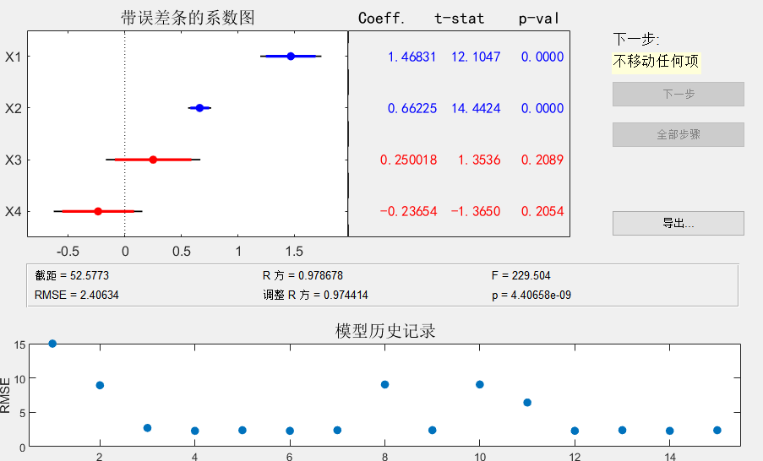The height and width of the screenshot is (461, 763).
Task: Click p-val 0.2089 for X3
Action: coord(542,160)
